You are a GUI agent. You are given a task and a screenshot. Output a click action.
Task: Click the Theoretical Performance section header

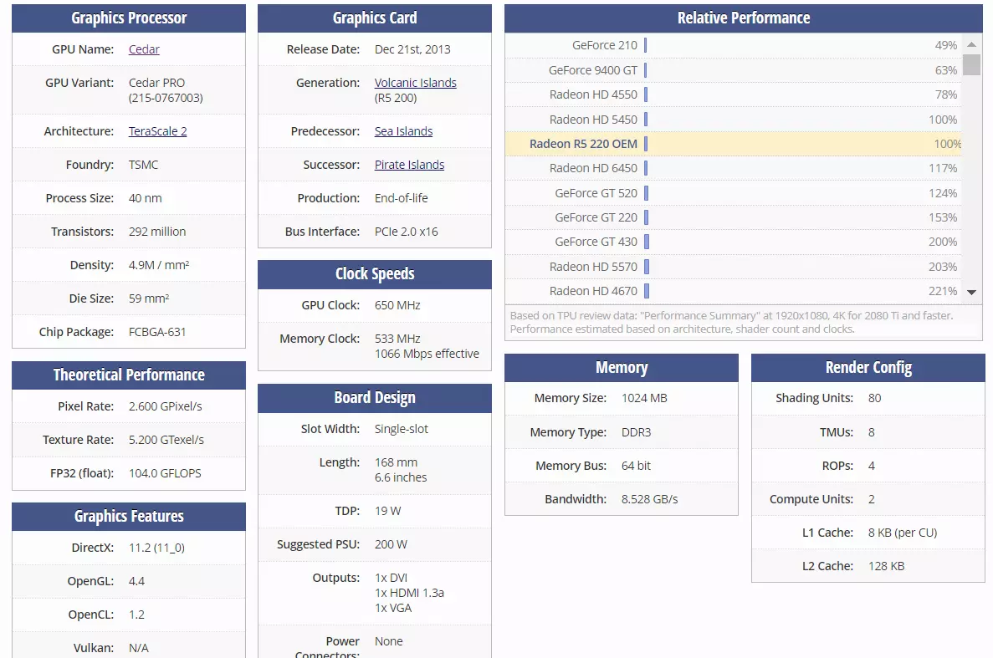[129, 375]
